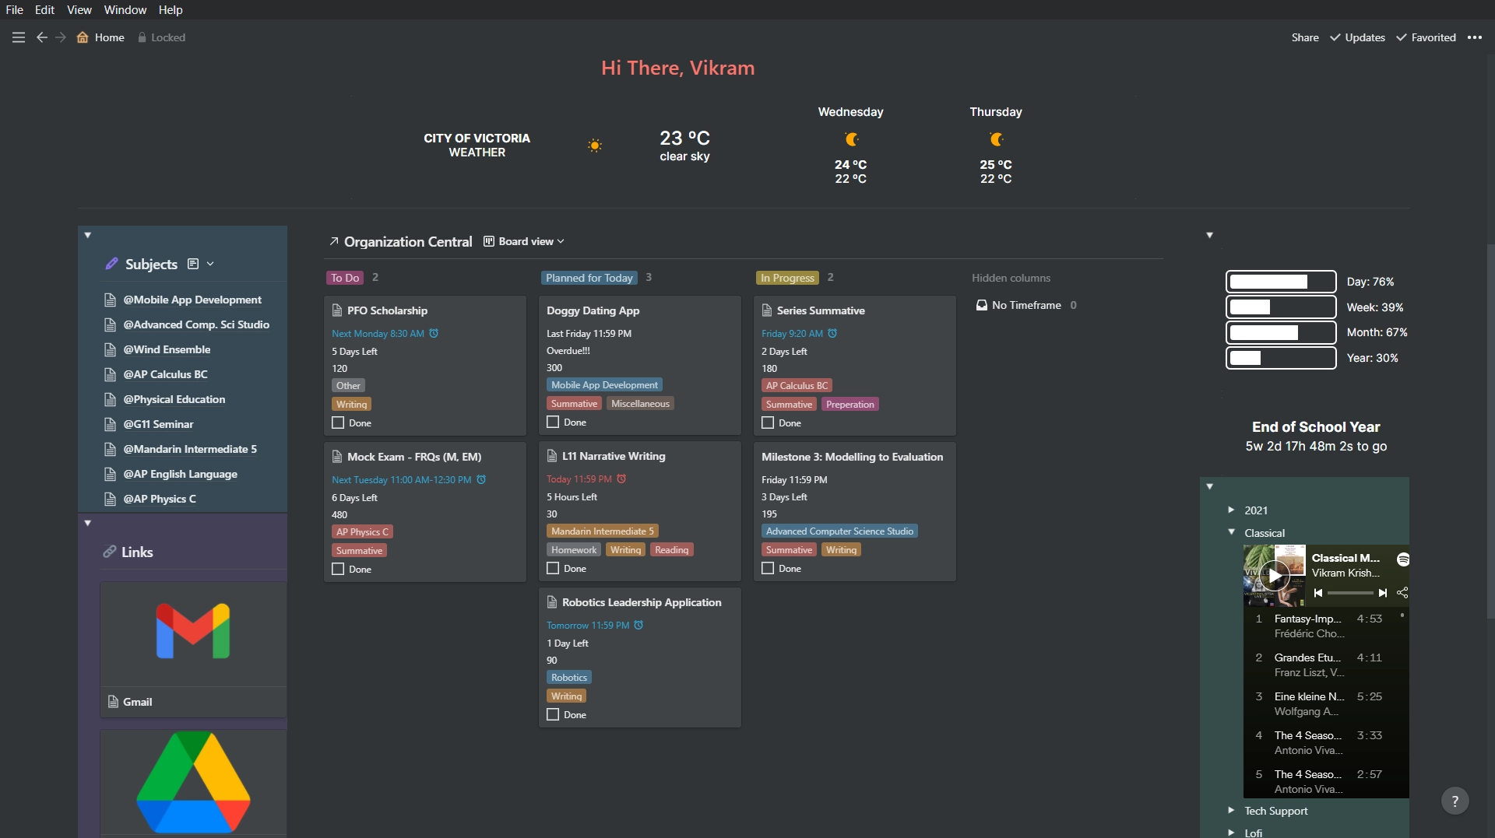Image resolution: width=1495 pixels, height=838 pixels.
Task: Click the Home icon in the navigation bar
Action: (x=84, y=37)
